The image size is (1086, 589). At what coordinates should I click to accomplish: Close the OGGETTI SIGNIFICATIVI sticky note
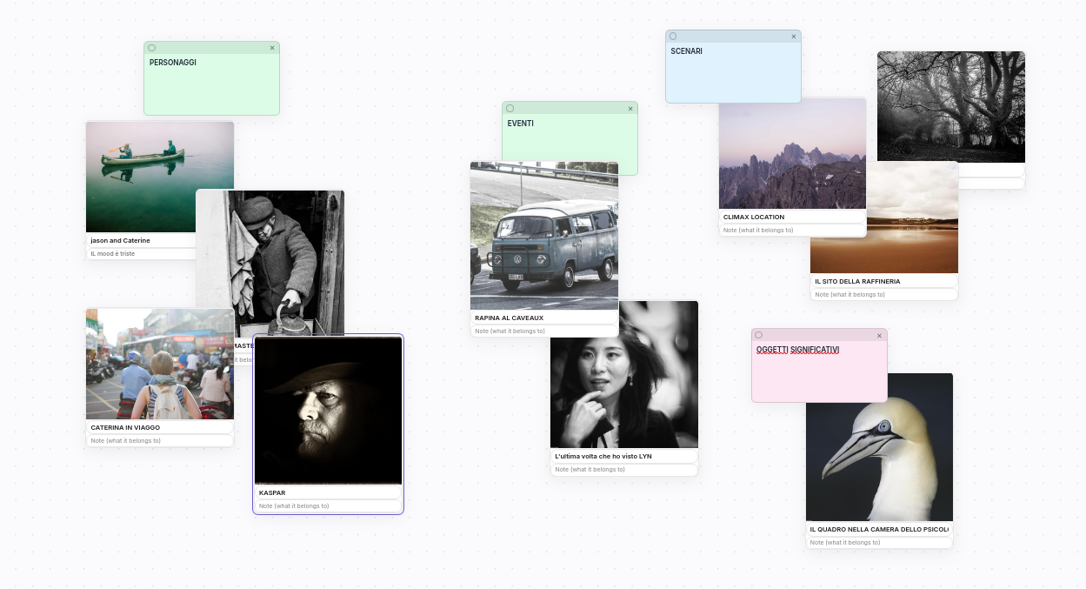(x=879, y=335)
